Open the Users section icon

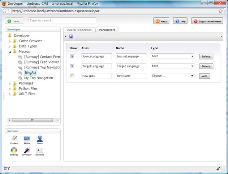coord(40,138)
